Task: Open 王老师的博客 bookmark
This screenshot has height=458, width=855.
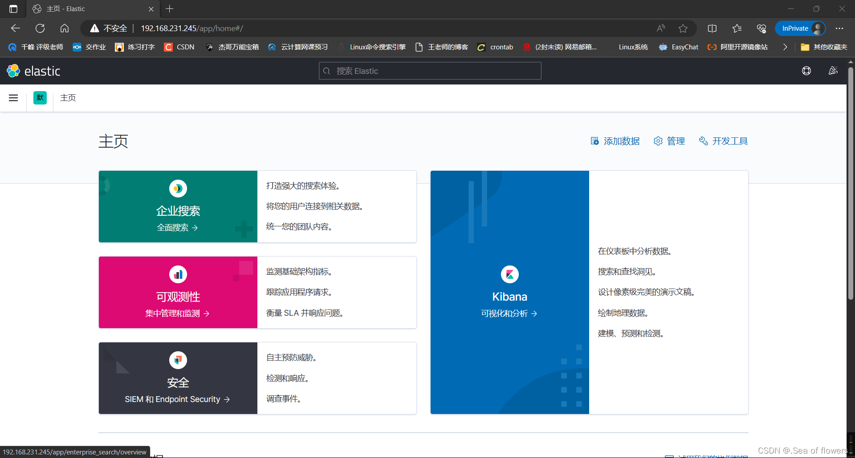Action: pos(442,47)
